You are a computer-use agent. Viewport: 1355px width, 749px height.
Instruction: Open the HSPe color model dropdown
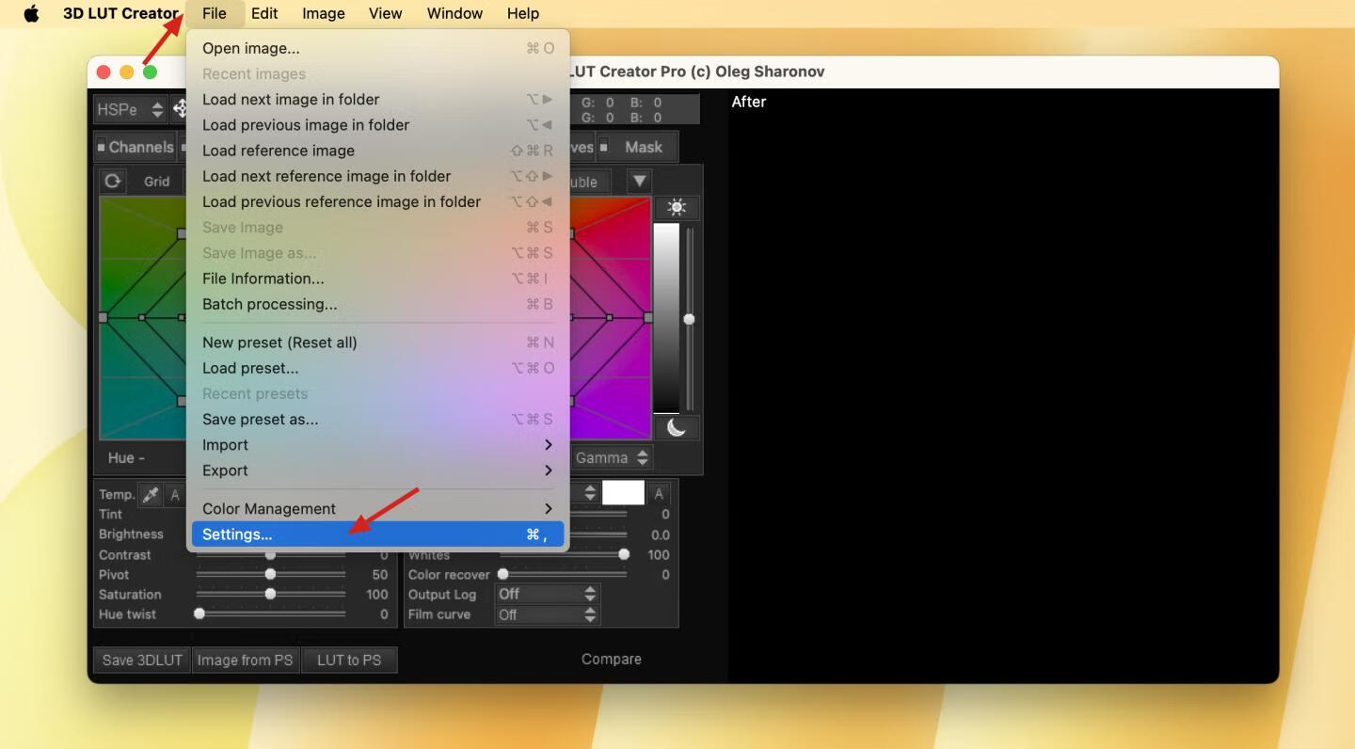pyautogui.click(x=129, y=109)
